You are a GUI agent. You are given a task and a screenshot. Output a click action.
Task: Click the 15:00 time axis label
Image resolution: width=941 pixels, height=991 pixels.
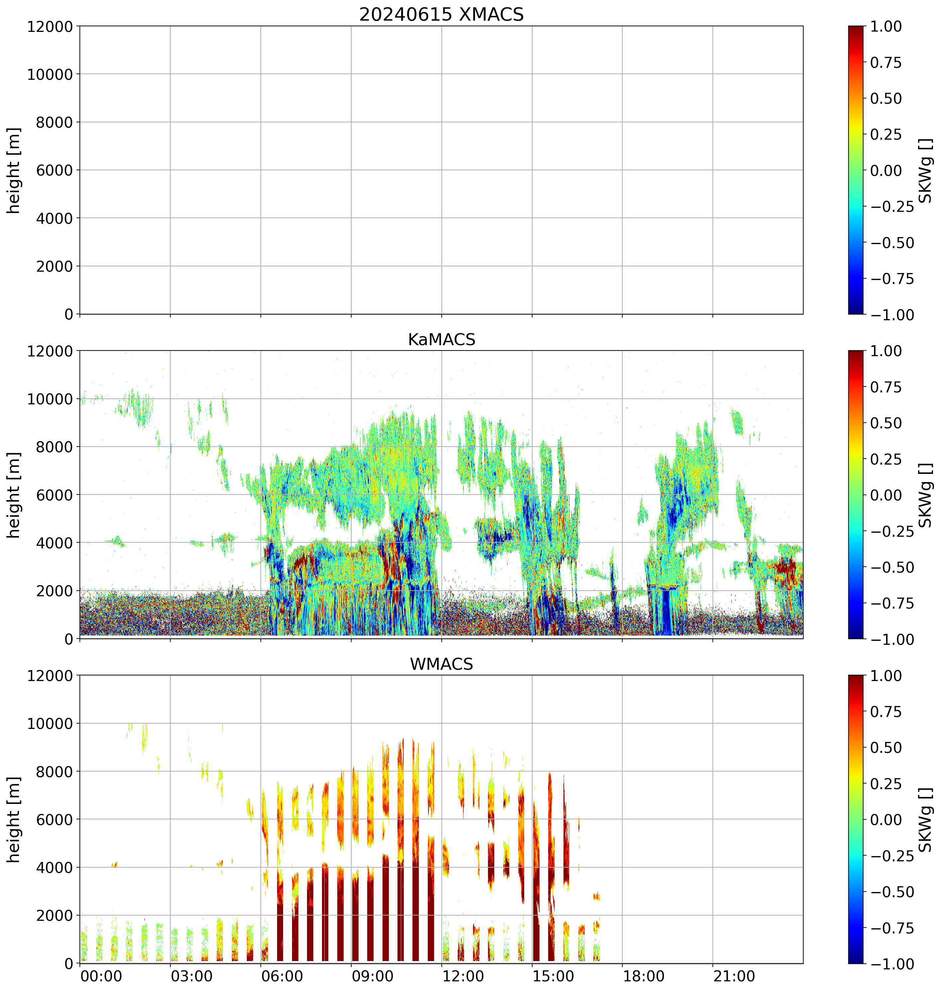point(553,976)
